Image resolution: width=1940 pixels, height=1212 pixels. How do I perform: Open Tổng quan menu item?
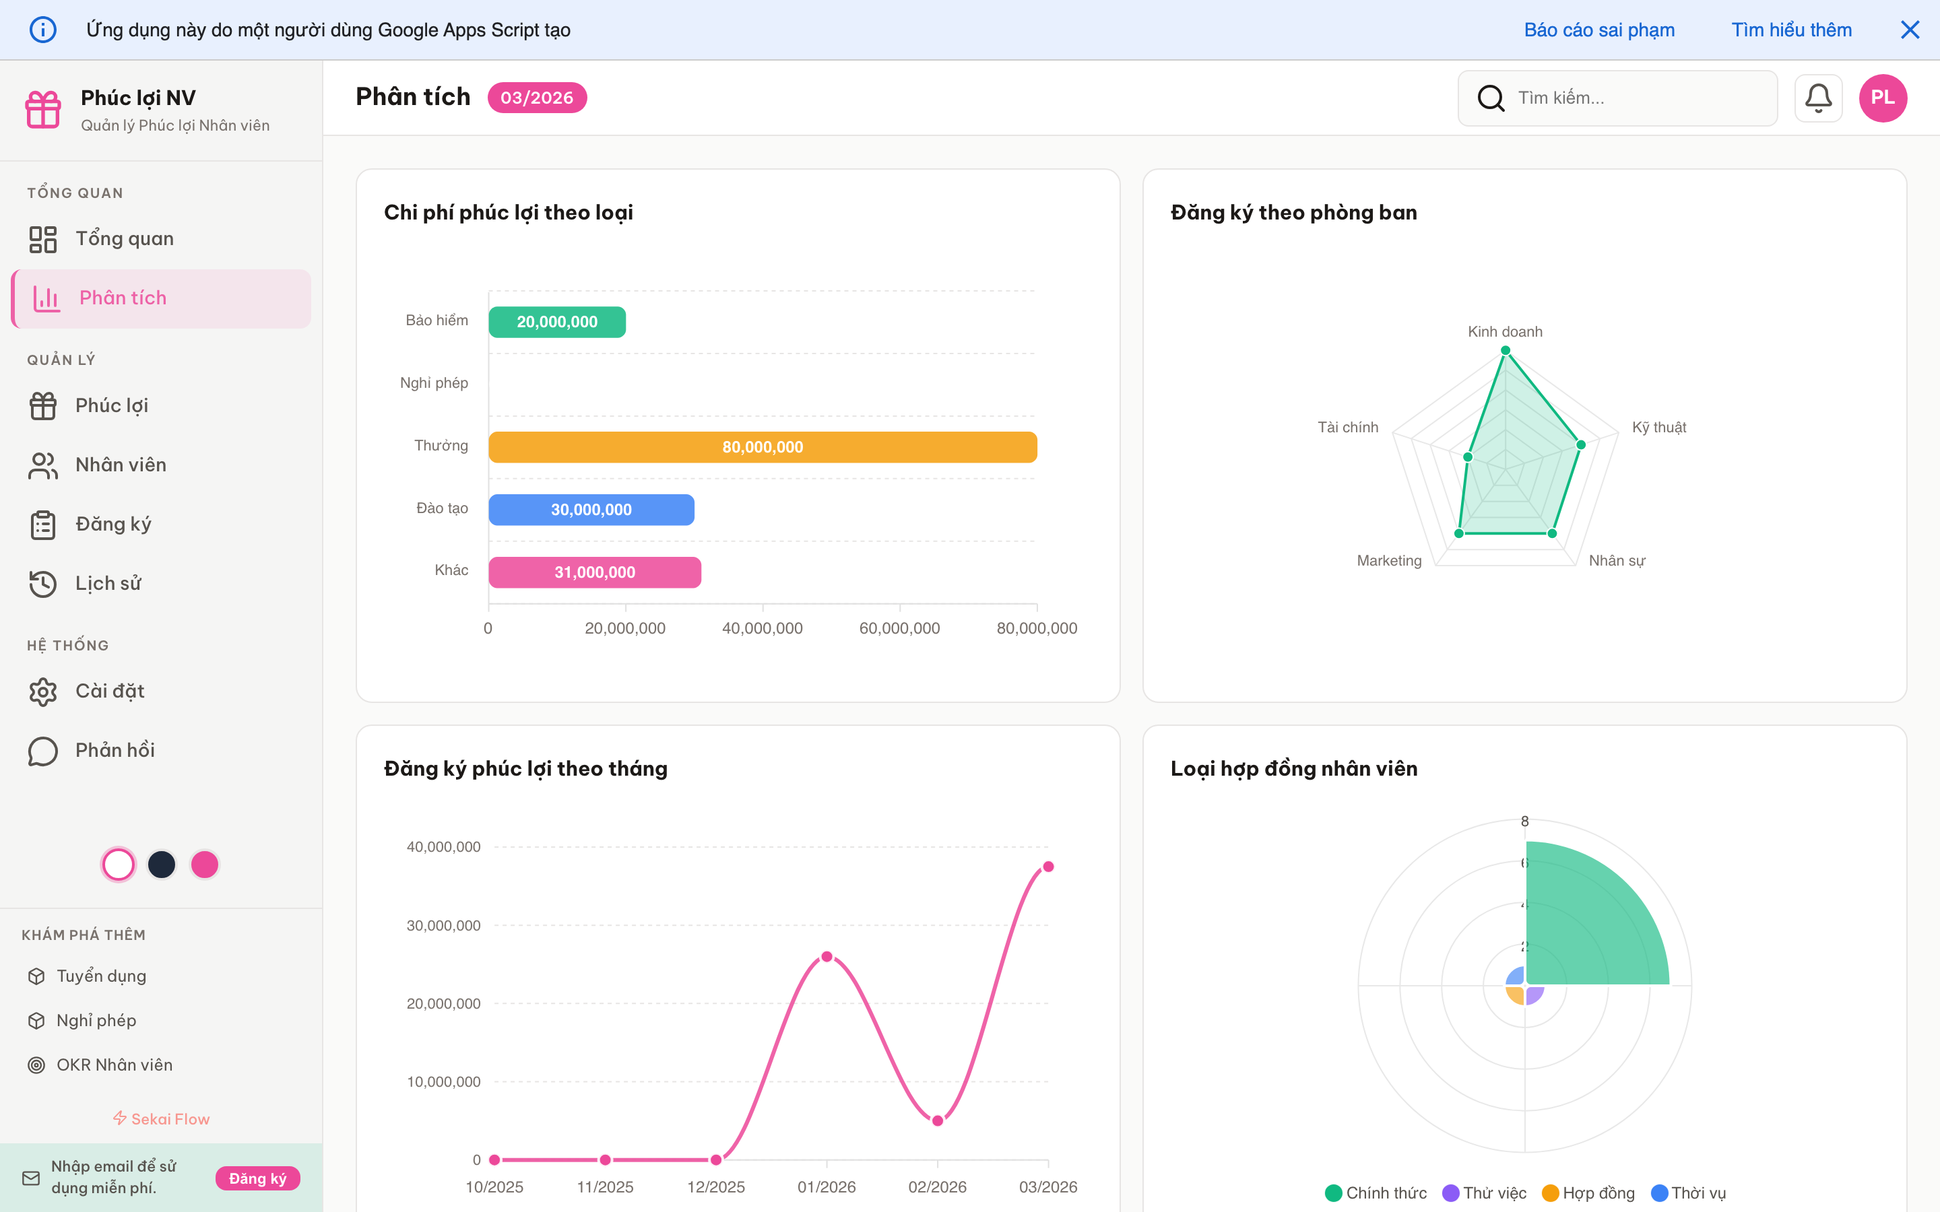[124, 239]
